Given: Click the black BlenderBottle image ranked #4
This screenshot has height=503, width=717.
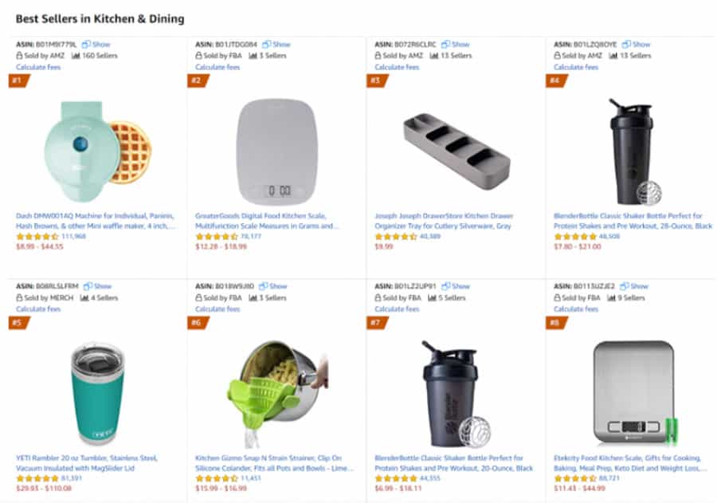Looking at the screenshot, I should tap(632, 151).
